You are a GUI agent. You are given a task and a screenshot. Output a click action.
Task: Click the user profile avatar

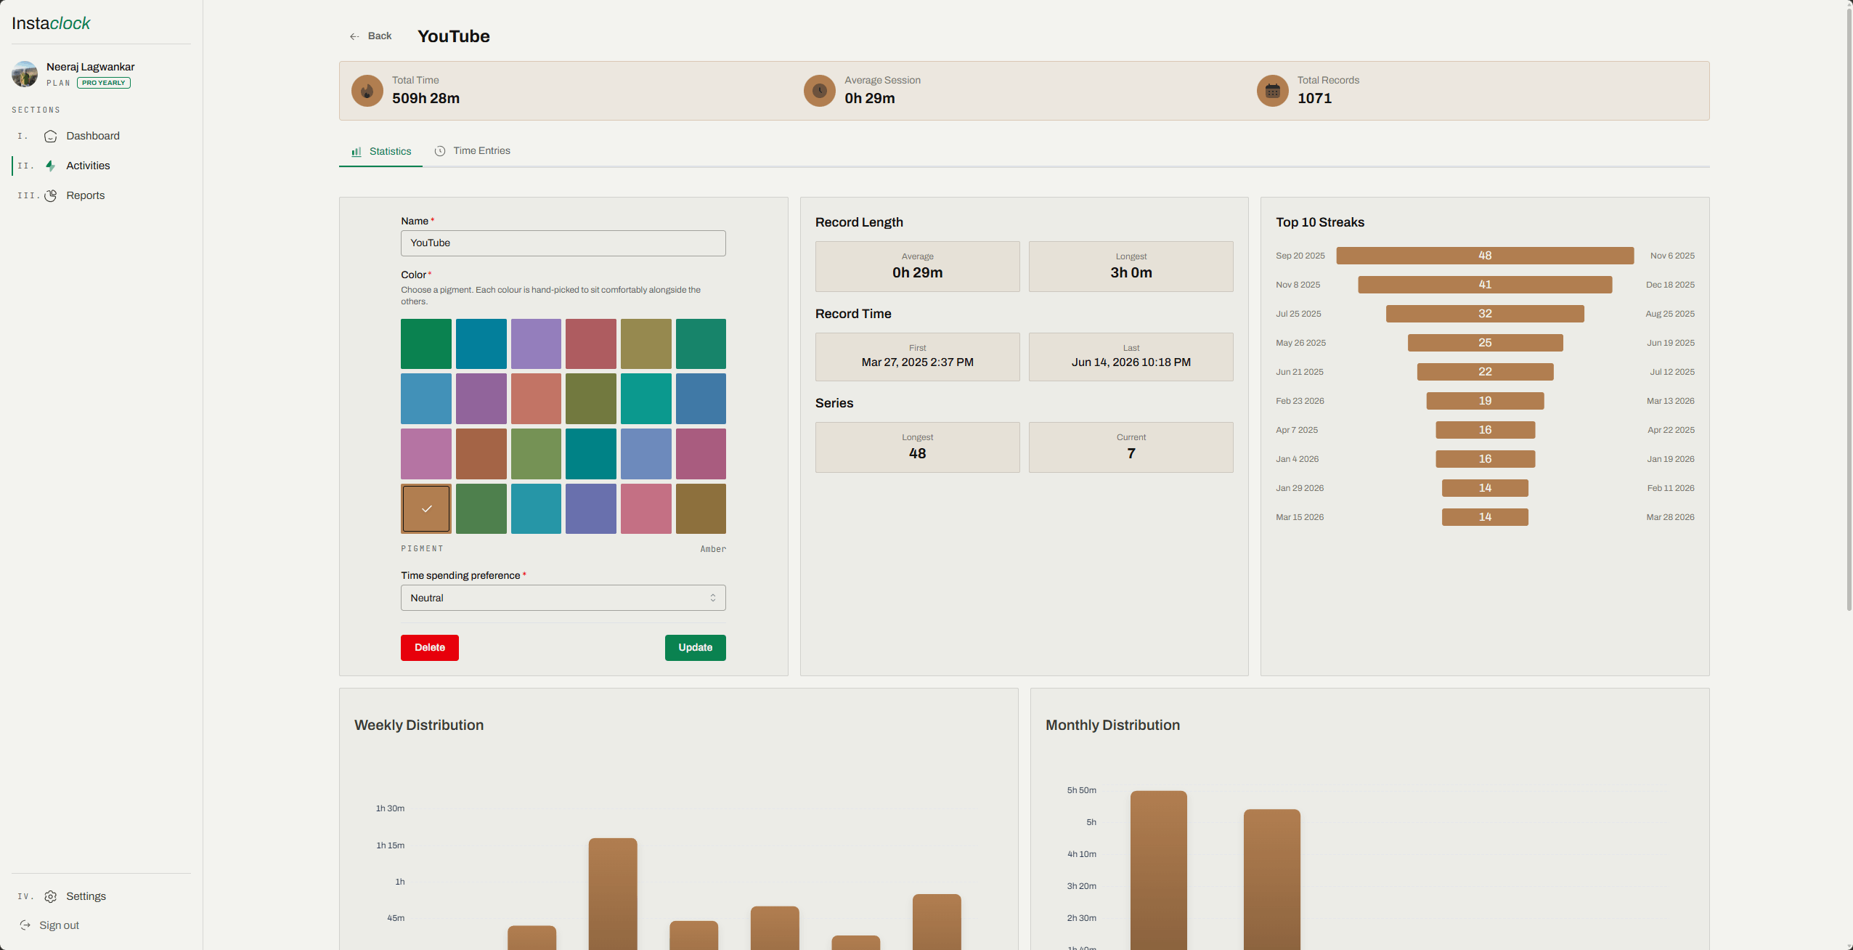click(25, 74)
